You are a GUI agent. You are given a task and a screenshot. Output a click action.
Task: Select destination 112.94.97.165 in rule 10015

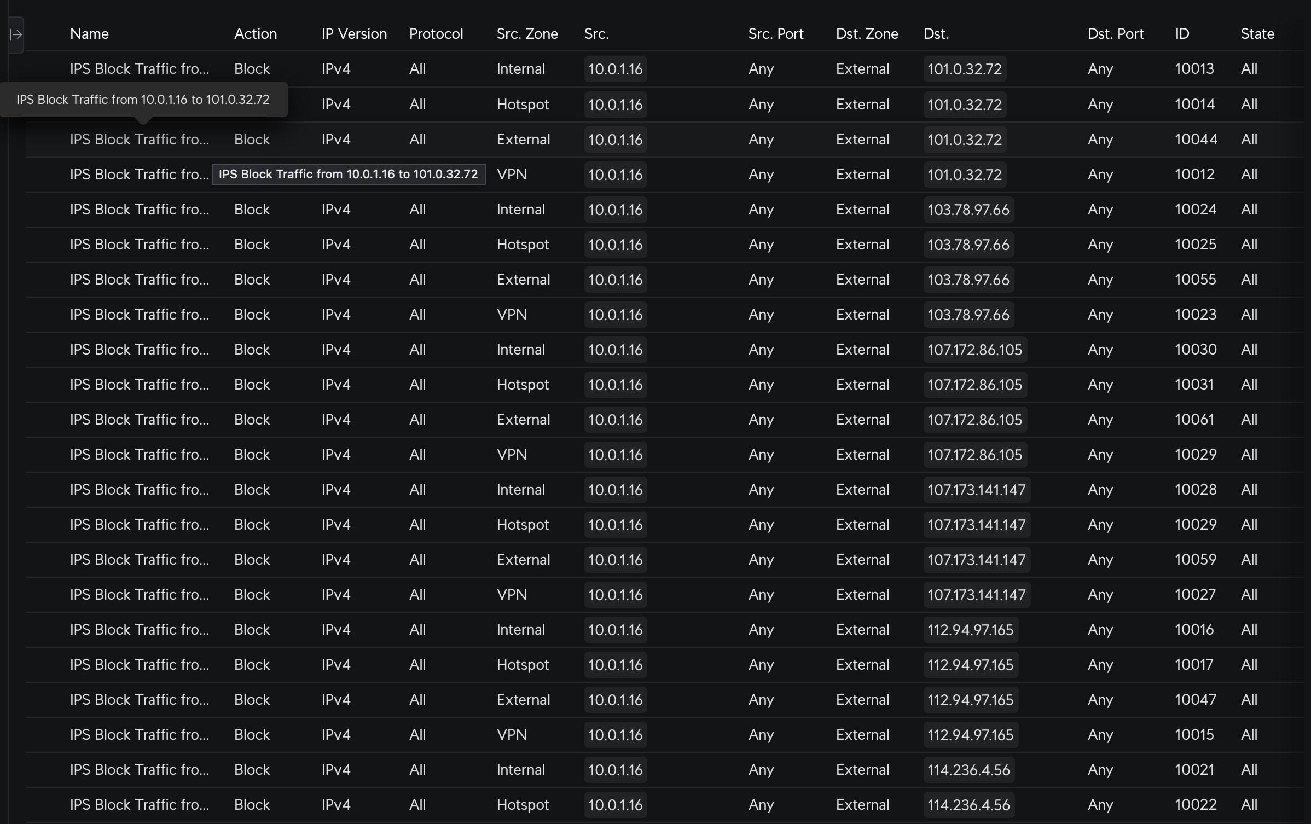970,735
